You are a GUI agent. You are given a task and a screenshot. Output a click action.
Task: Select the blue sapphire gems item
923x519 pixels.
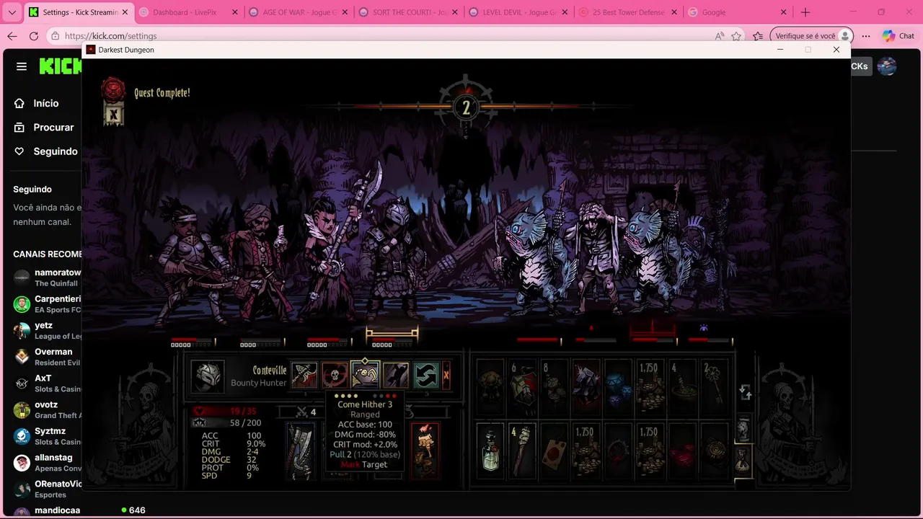coord(617,389)
